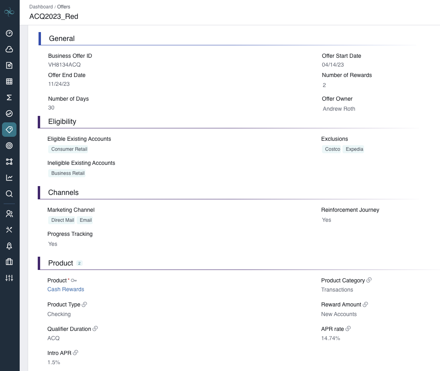This screenshot has height=371, width=440.
Task: Click the briefcase sidebar icon
Action: click(x=9, y=262)
